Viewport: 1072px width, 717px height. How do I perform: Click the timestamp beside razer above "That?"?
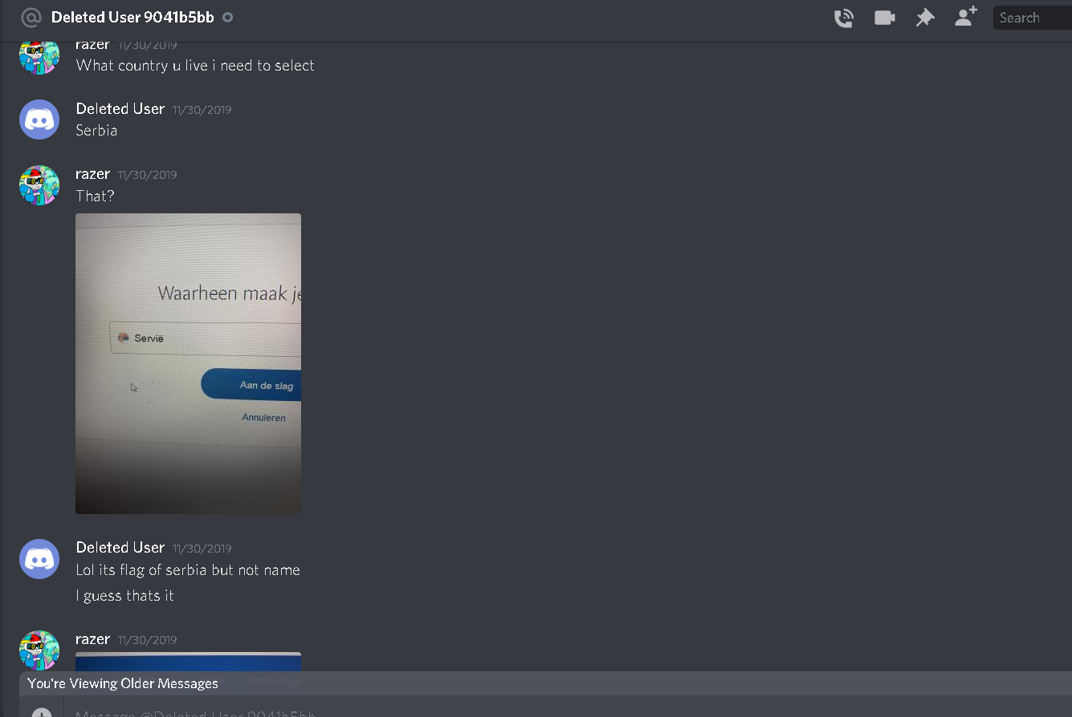click(x=147, y=175)
